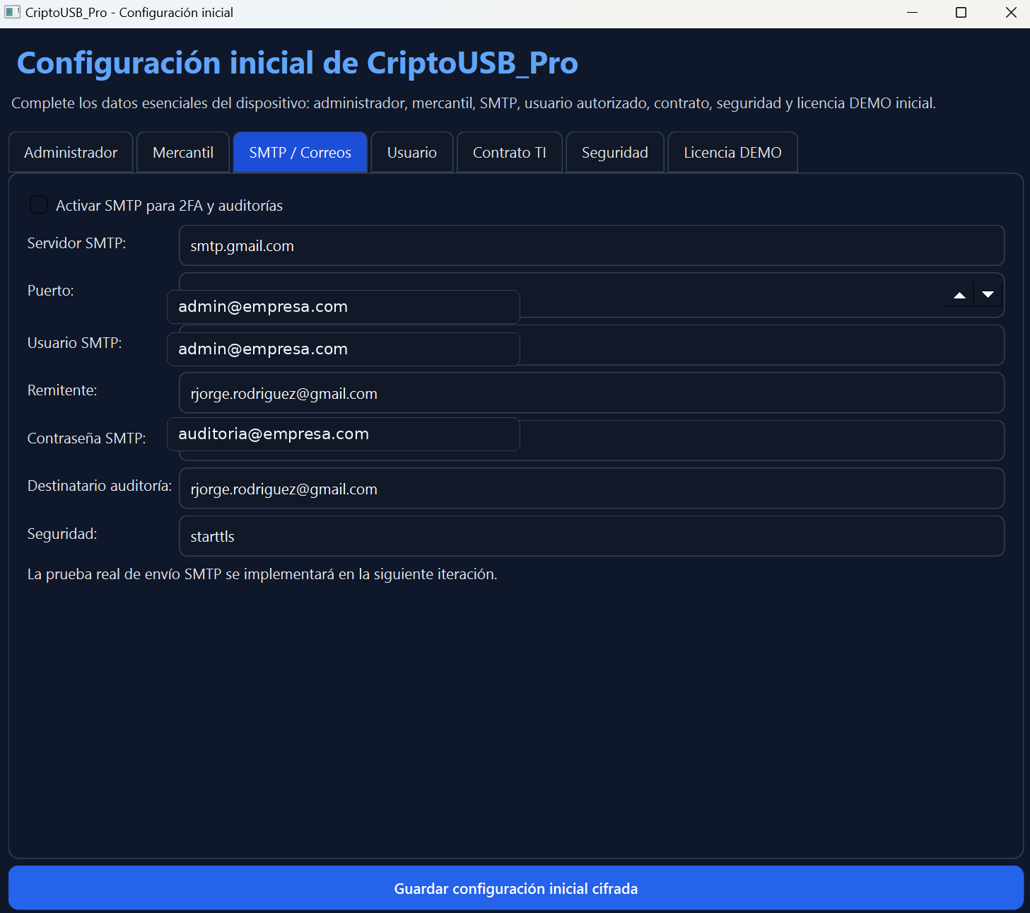Viewport: 1030px width, 913px height.
Task: Decrease the Puerto value with down arrow
Action: coord(988,295)
